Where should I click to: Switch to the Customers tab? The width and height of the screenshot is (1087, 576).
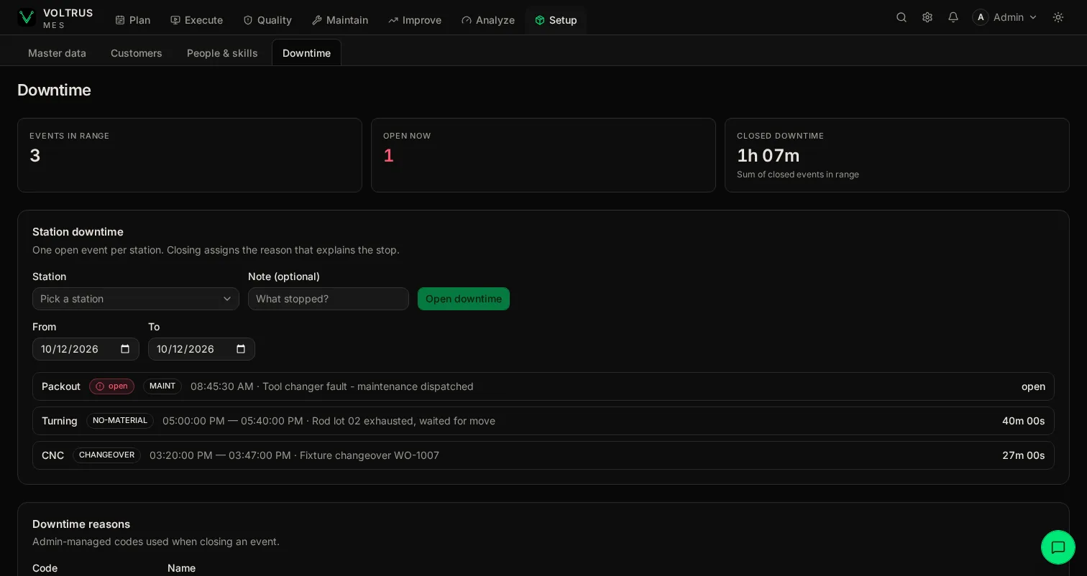[x=137, y=53]
